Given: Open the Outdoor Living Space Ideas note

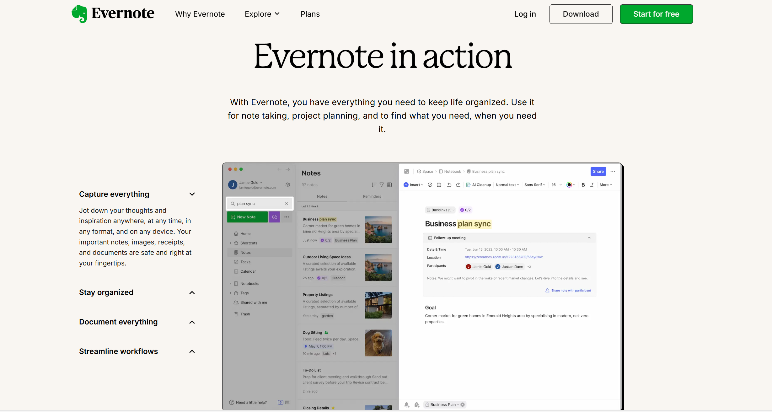Looking at the screenshot, I should pos(347,267).
